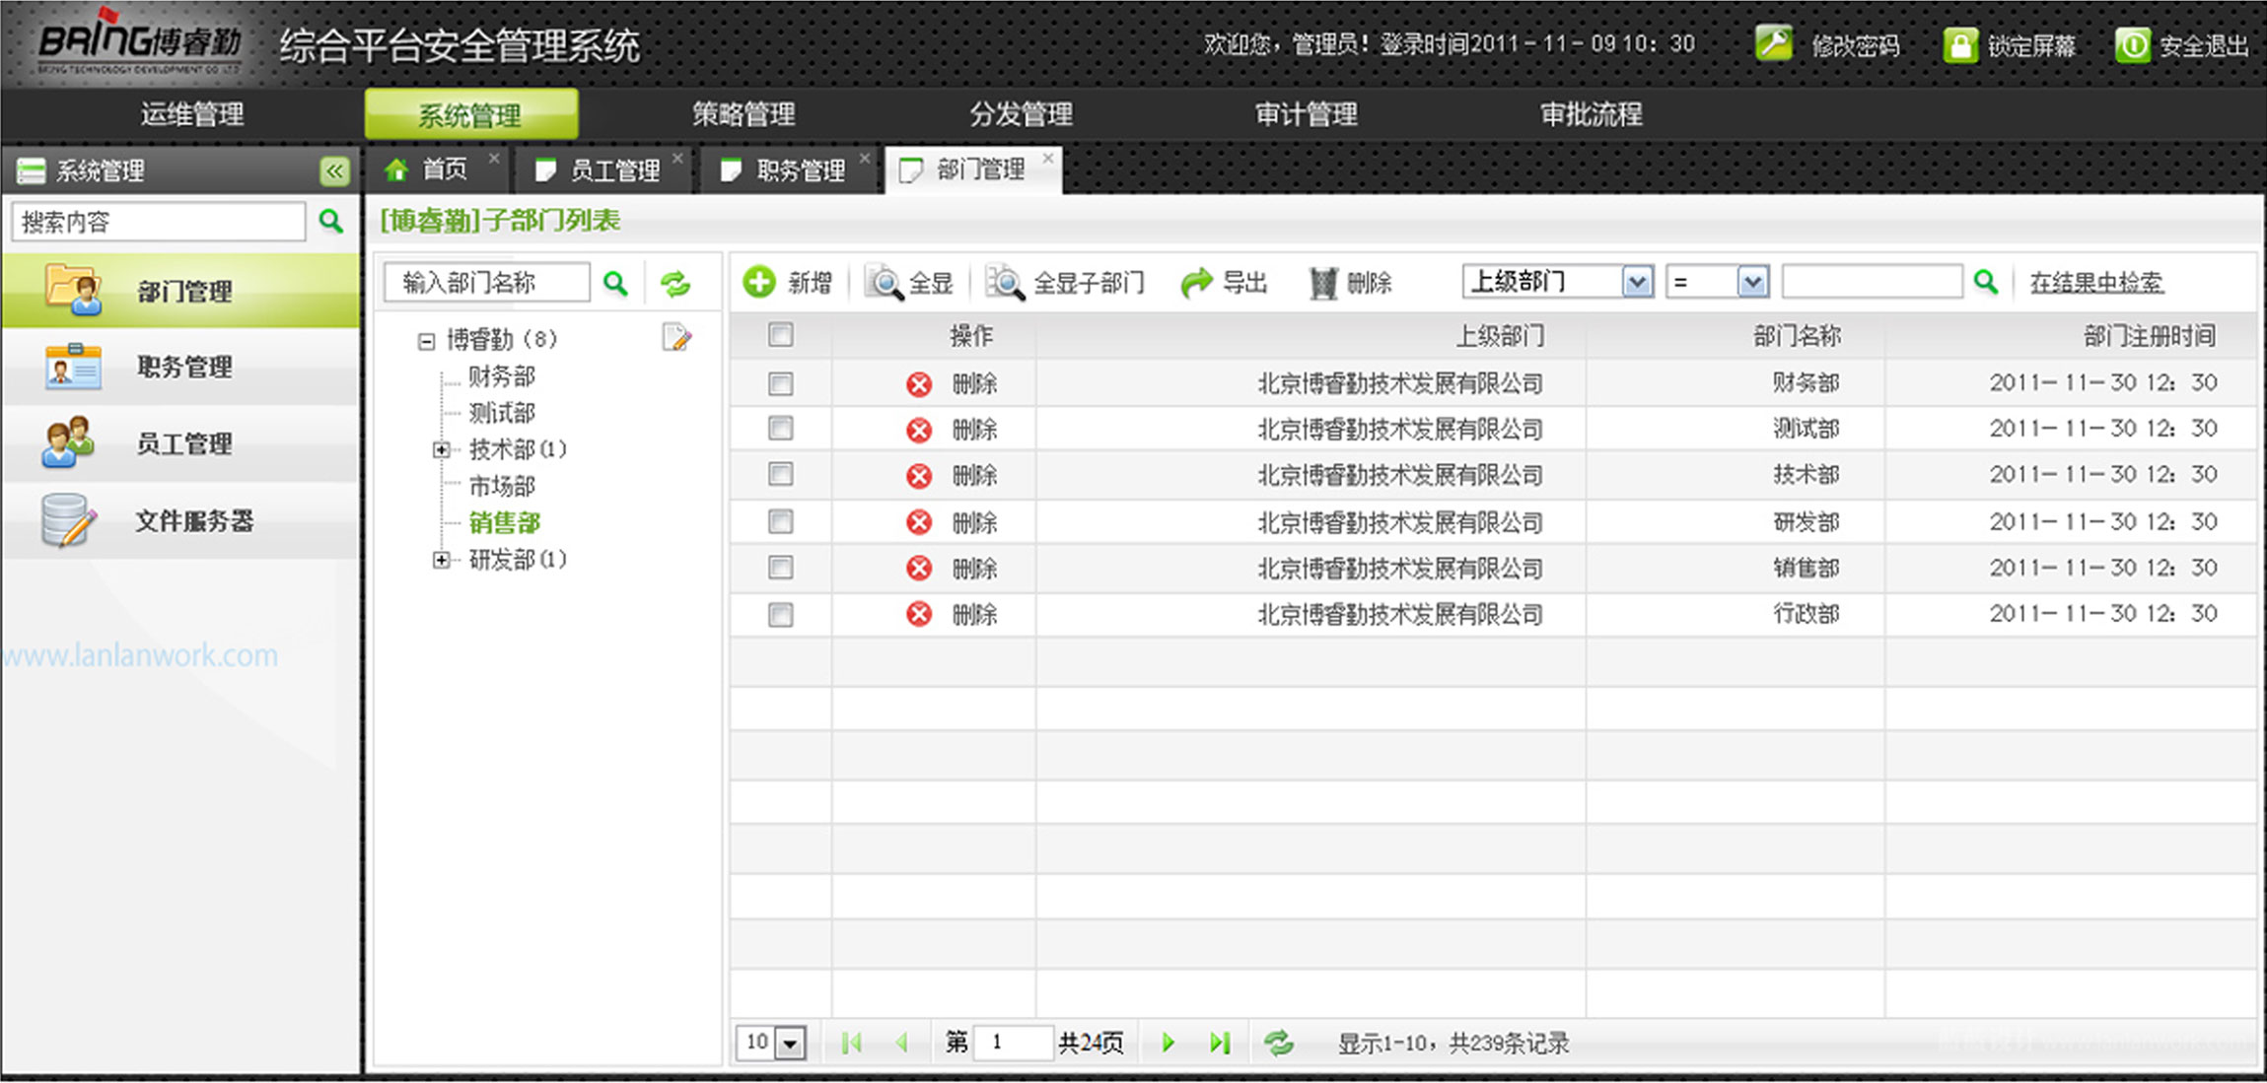Refresh the department tree with green arrows
The height and width of the screenshot is (1083, 2267).
coord(675,284)
